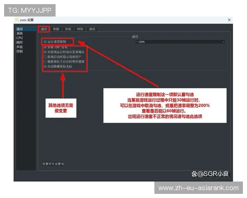
Task: Select CPU category in left sidebar
Action: [x=26, y=38]
